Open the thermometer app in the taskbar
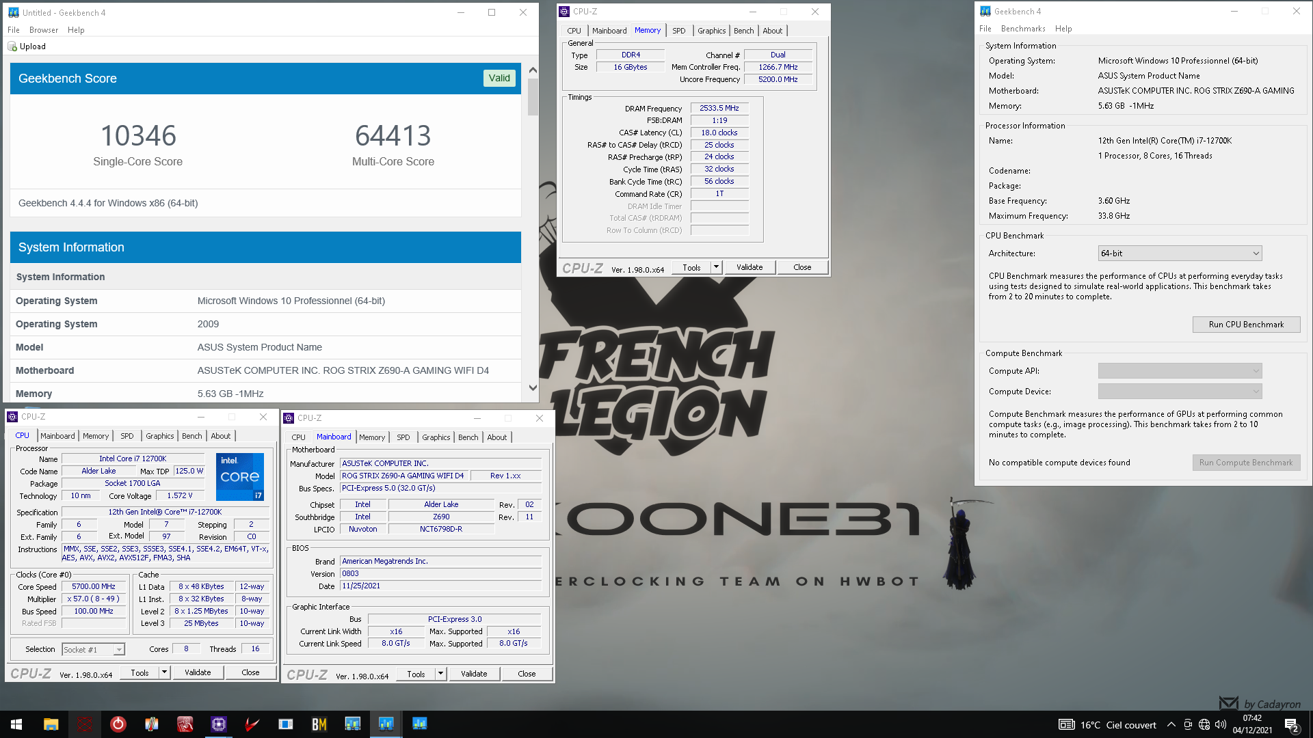This screenshot has height=738, width=1313. tap(151, 724)
